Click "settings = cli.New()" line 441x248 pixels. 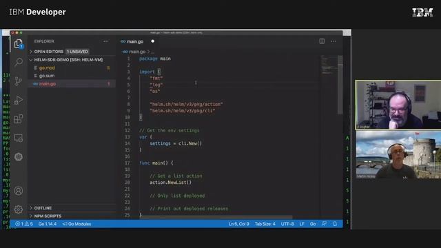pos(176,143)
